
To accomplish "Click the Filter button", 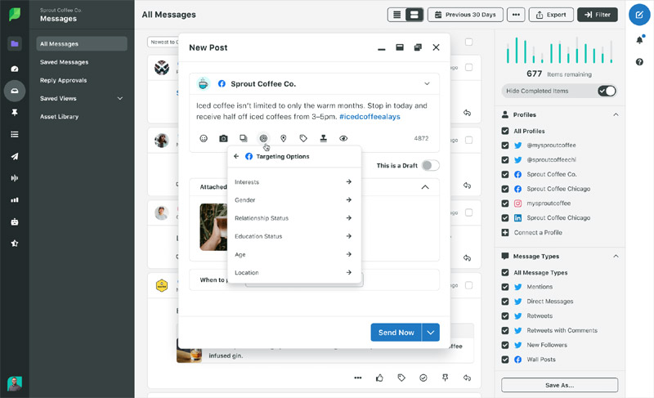I will tap(598, 15).
